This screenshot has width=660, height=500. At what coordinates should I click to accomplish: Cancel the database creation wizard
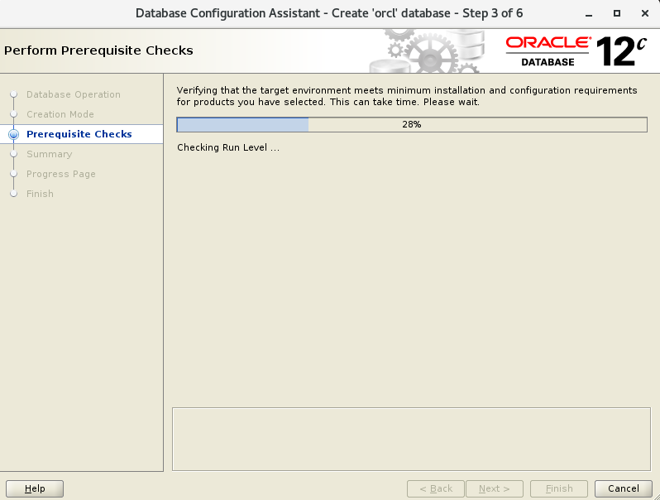click(623, 488)
